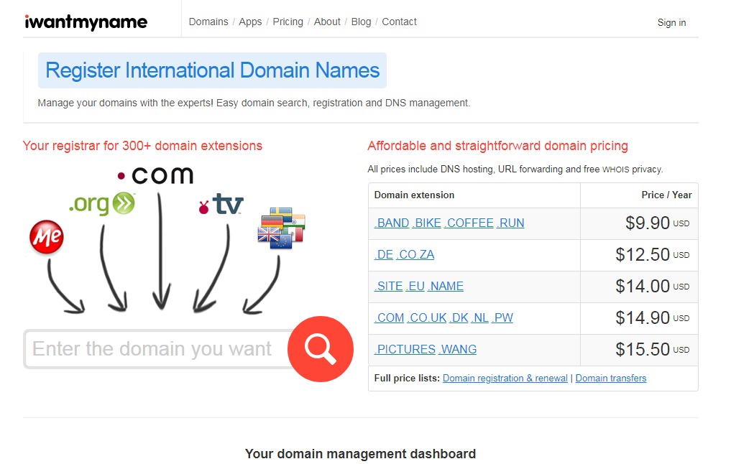Viewport: 731px width, 464px height.
Task: Click the red magnifier search button
Action: 321,349
